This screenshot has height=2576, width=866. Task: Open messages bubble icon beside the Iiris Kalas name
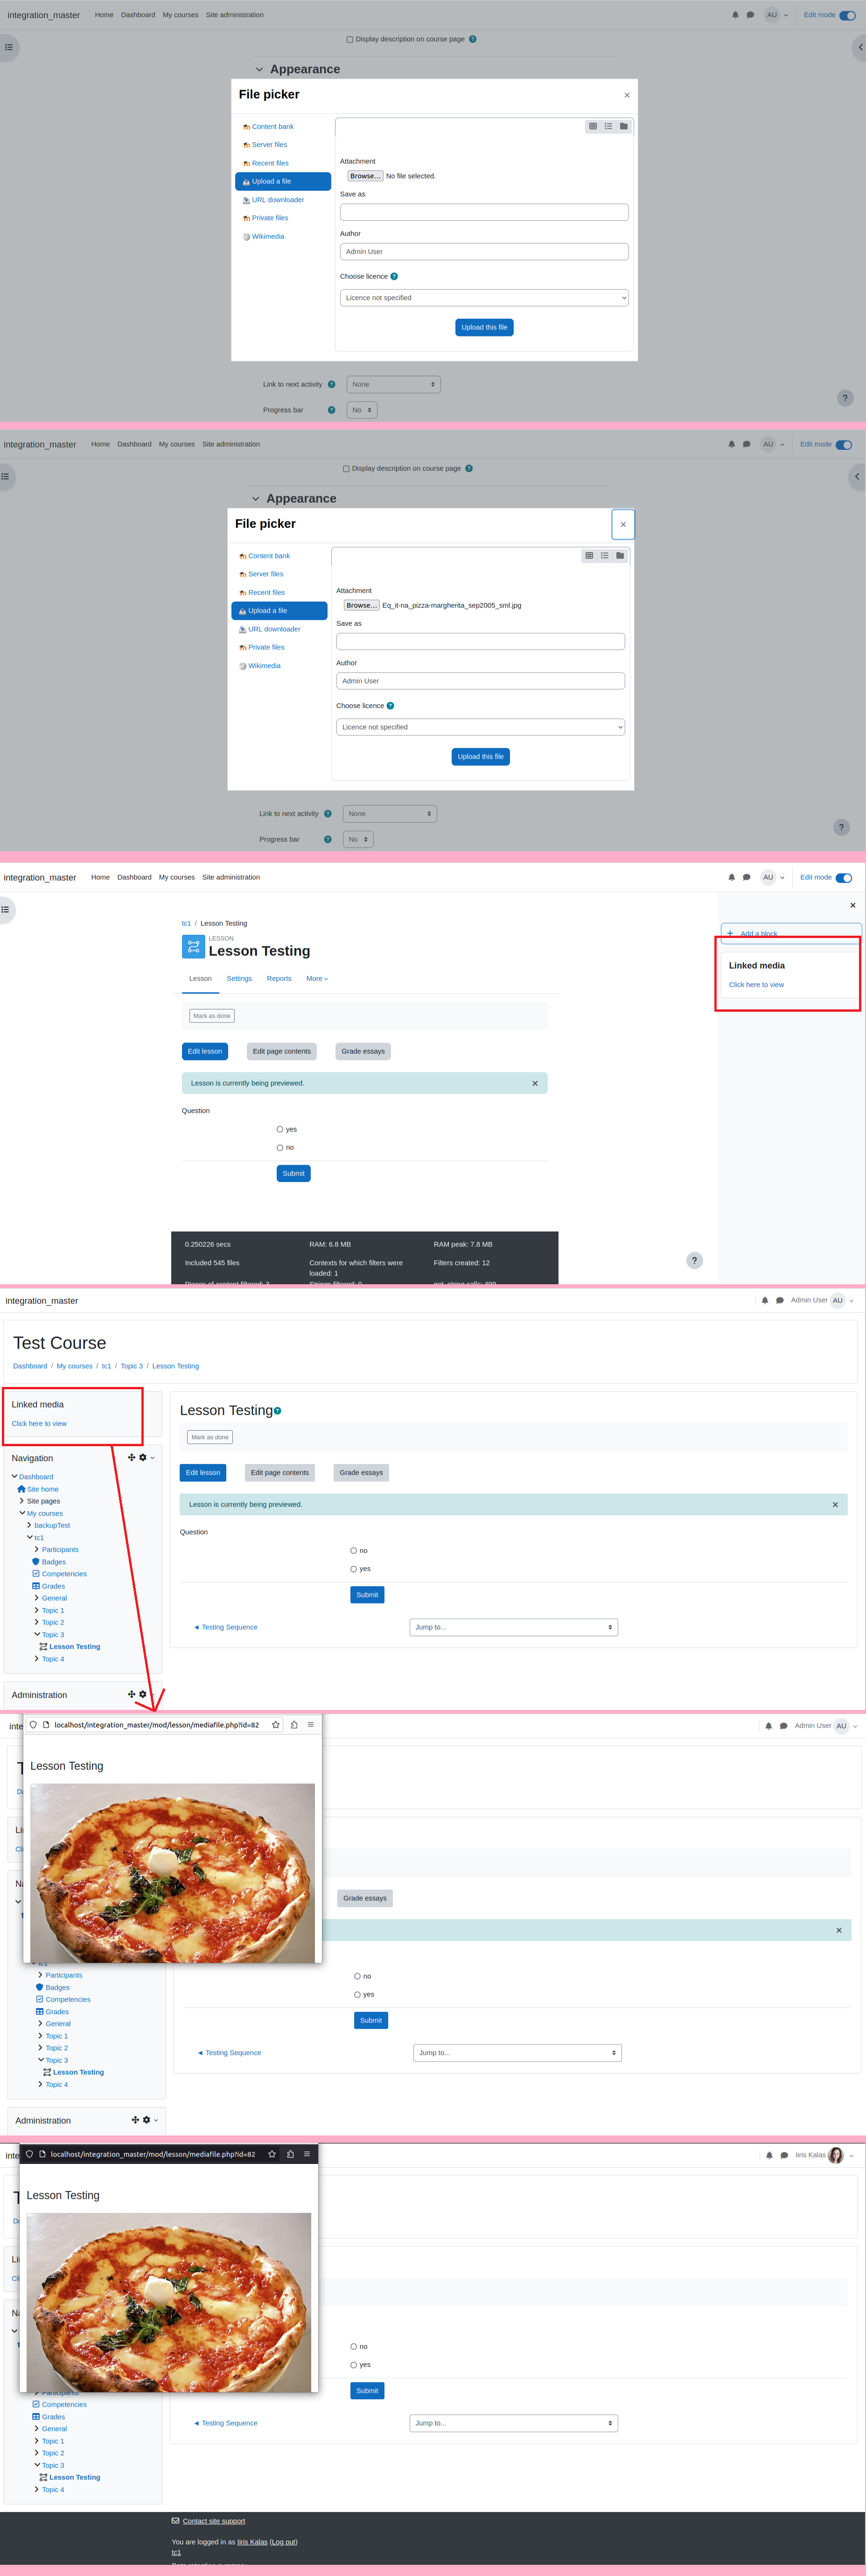pyautogui.click(x=784, y=2155)
